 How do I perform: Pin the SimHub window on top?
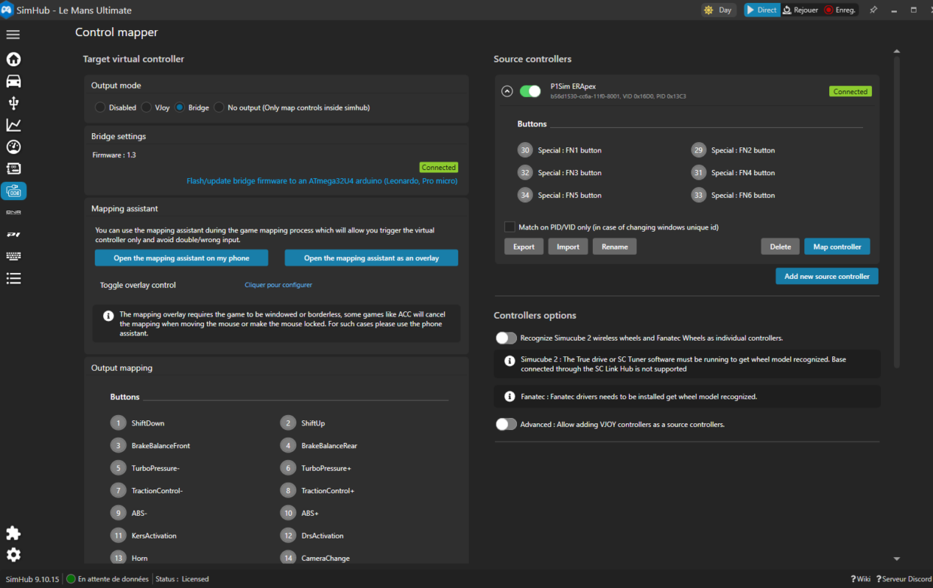pyautogui.click(x=873, y=10)
